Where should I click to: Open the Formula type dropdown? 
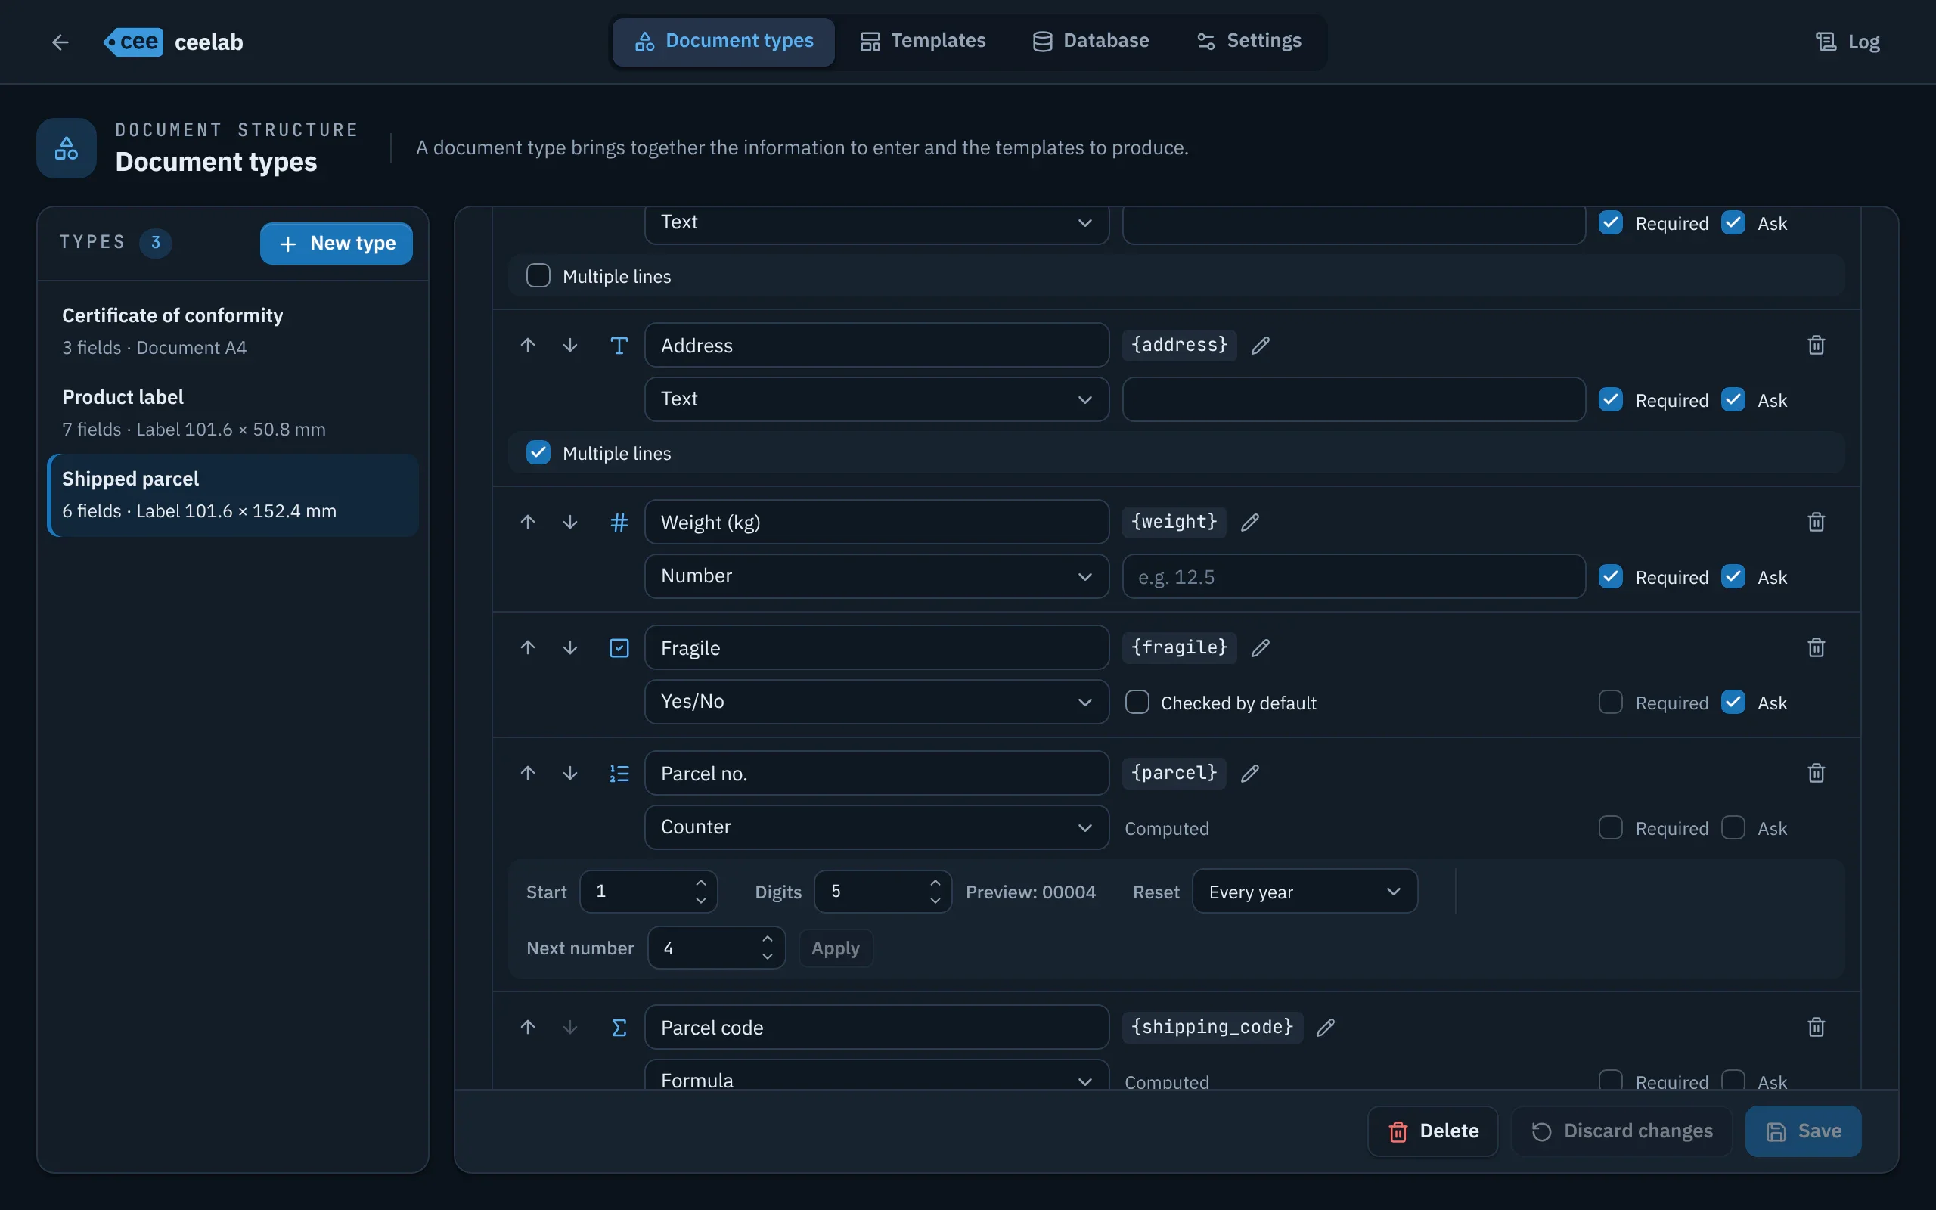(x=876, y=1075)
